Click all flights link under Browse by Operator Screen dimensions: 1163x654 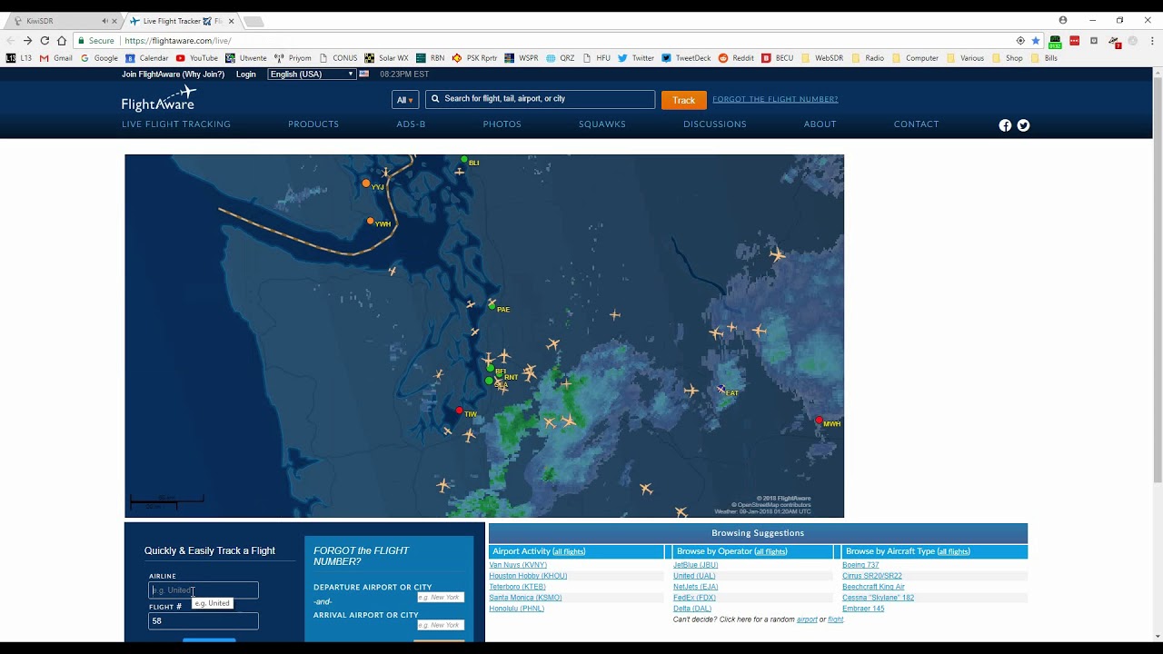770,551
